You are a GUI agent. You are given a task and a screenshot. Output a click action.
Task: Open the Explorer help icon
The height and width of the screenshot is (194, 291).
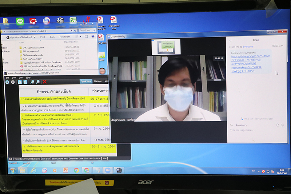pos(93,37)
